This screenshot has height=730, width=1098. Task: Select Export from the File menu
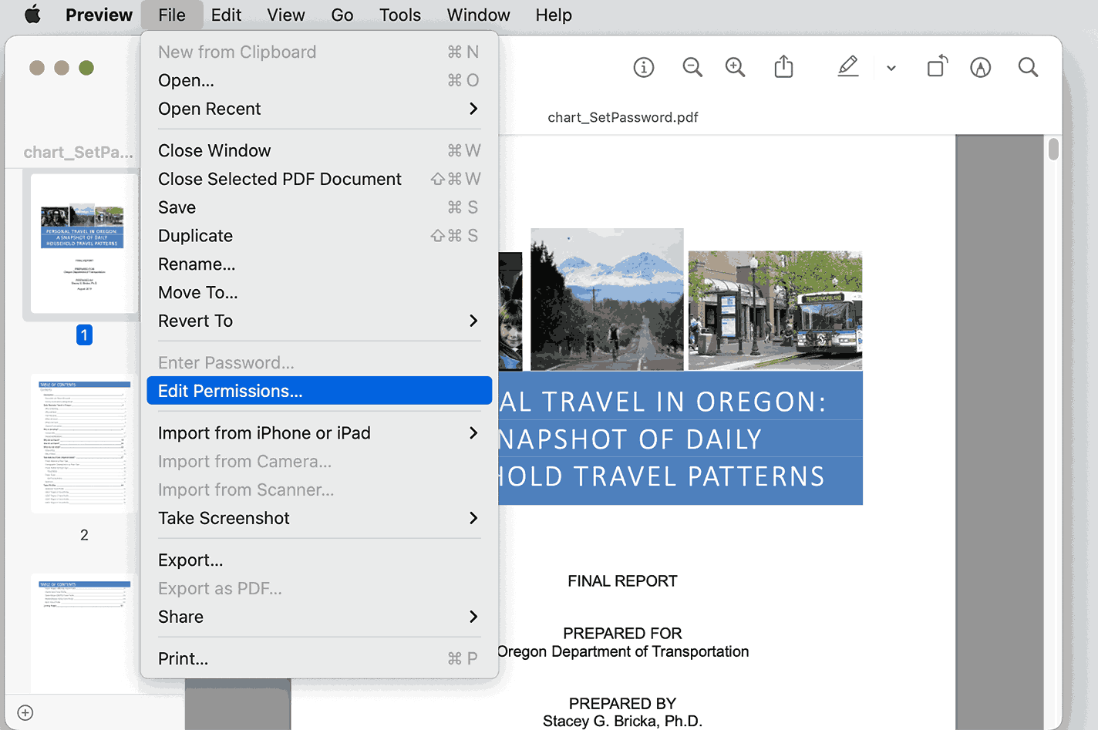(x=190, y=560)
